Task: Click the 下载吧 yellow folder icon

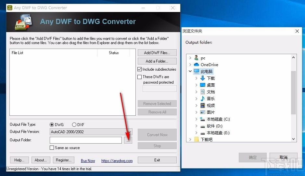Action: click(197, 139)
